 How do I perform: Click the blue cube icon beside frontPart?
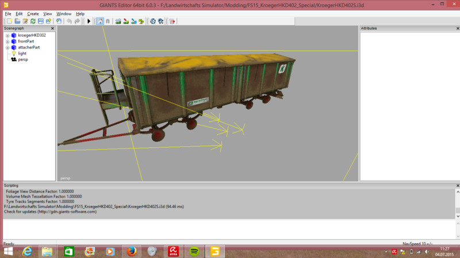click(x=14, y=41)
